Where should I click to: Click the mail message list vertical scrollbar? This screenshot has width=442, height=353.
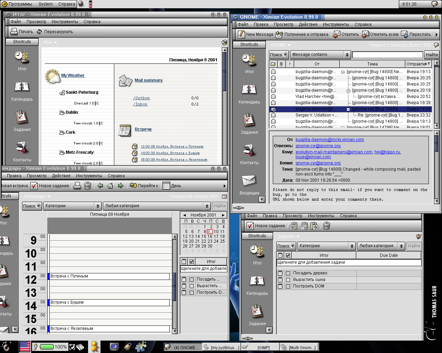coord(436,94)
